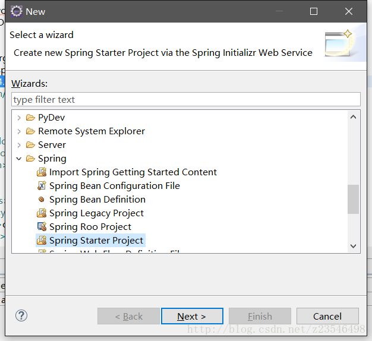Click the Spring Starter Project icon
Image resolution: width=372 pixels, height=341 pixels.
tap(42, 241)
